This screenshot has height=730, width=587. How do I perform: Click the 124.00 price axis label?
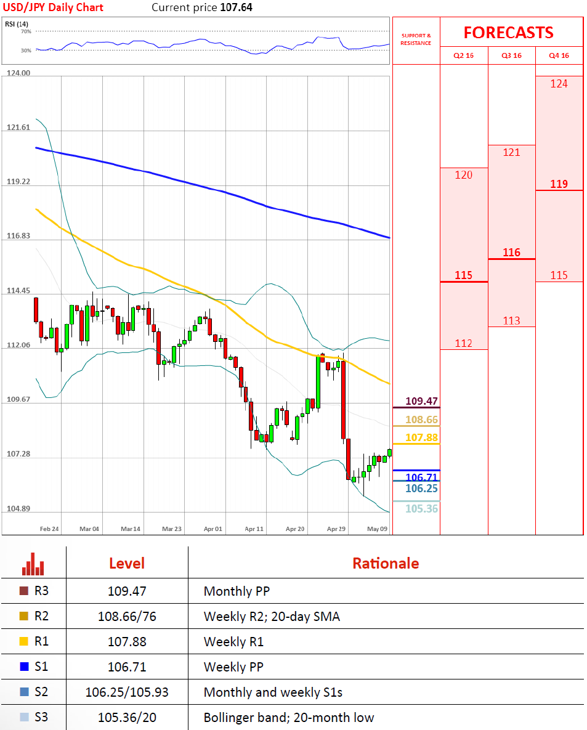pyautogui.click(x=18, y=73)
